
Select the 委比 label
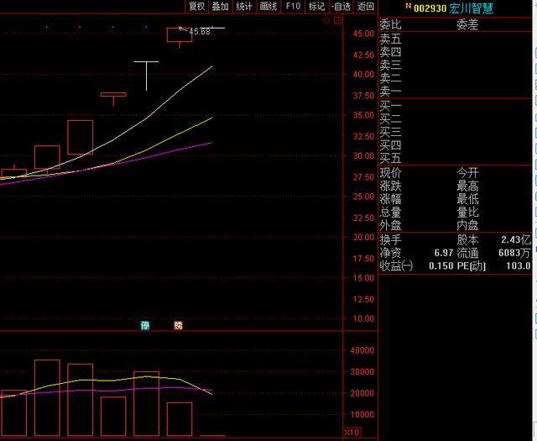point(390,24)
